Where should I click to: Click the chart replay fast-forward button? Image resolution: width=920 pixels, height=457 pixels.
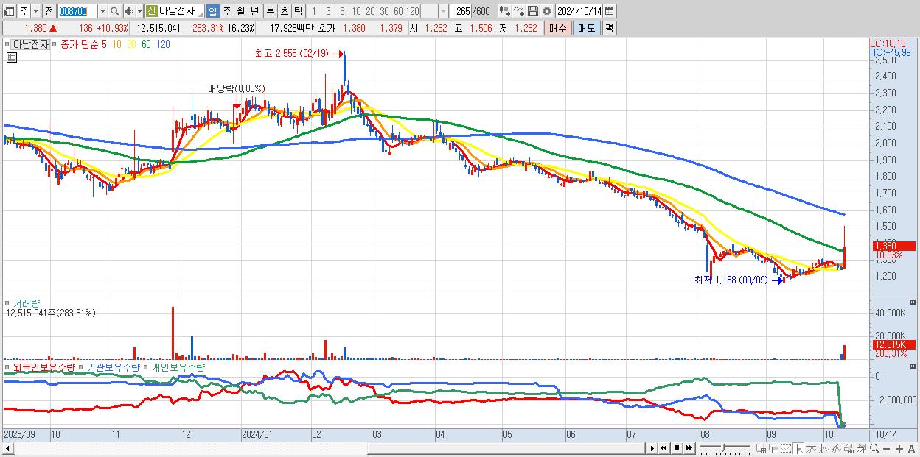(x=689, y=448)
